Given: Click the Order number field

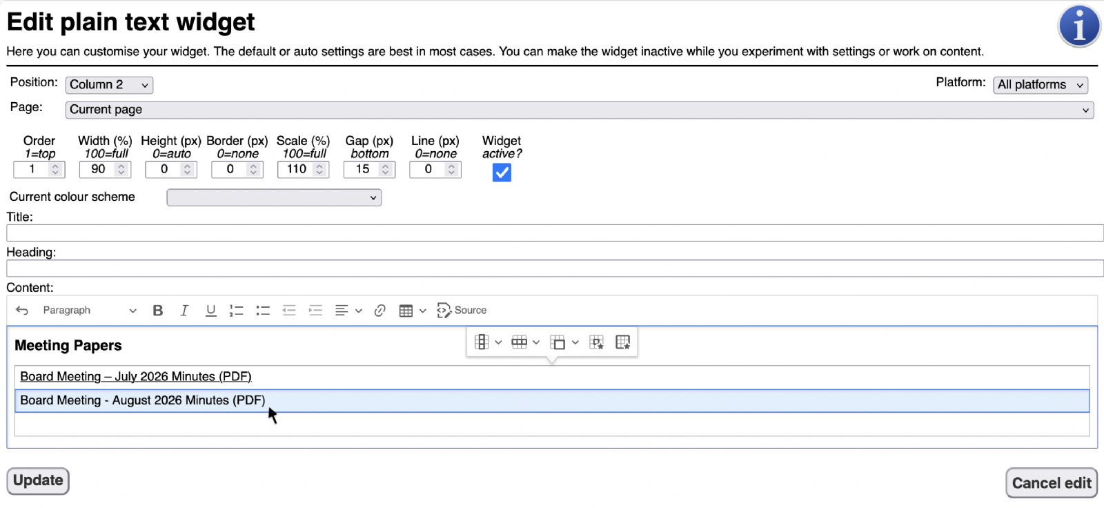Looking at the screenshot, I should [39, 170].
